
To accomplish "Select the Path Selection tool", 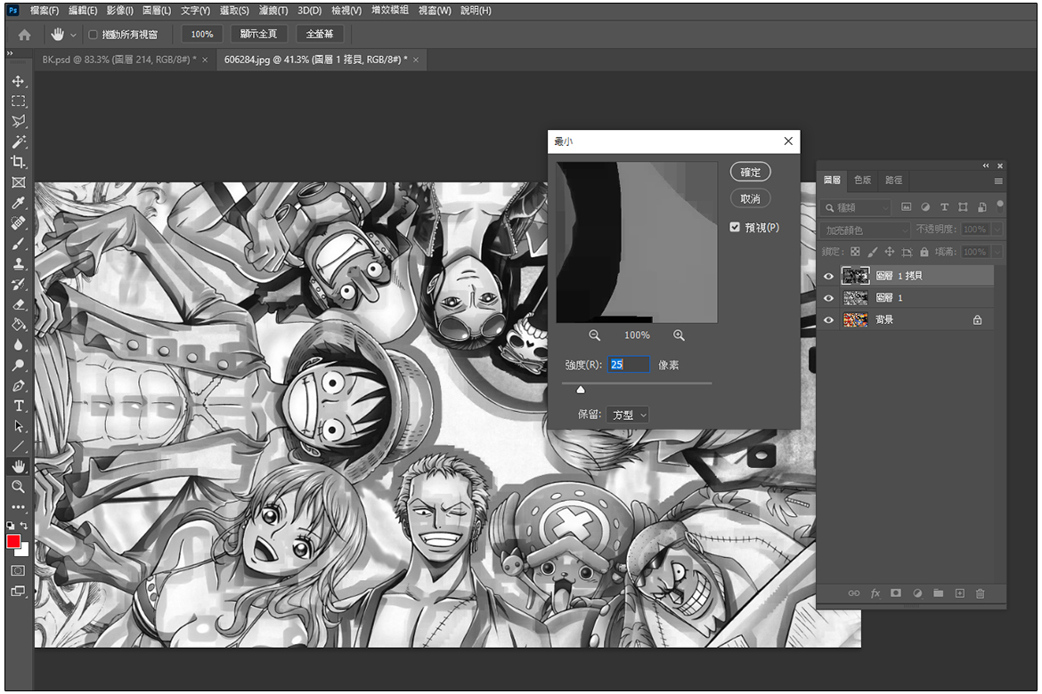I will coord(18,426).
